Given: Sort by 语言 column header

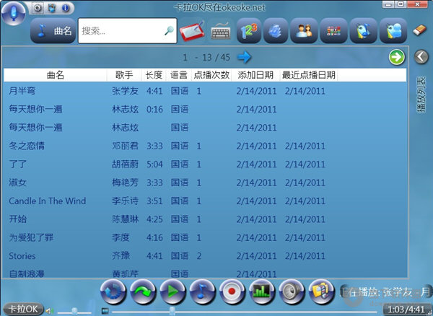Looking at the screenshot, I should click(x=179, y=75).
